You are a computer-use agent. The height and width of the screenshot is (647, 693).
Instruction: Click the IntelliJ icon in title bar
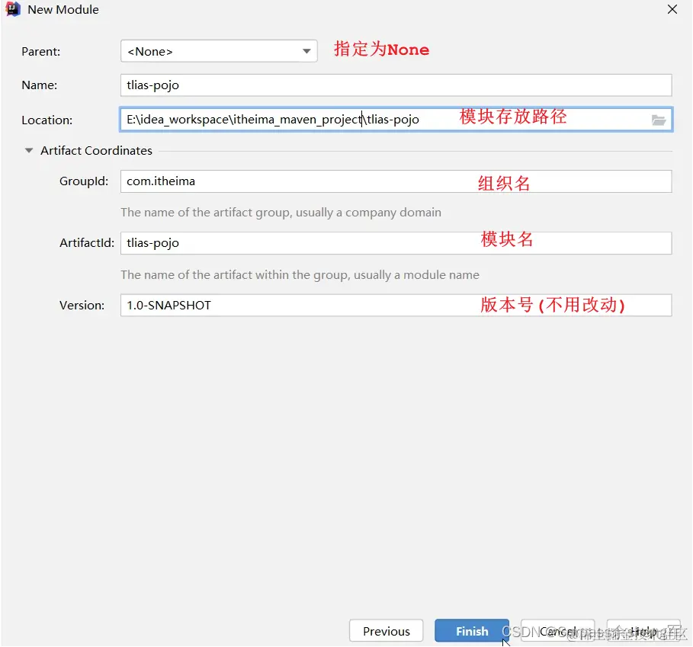tap(13, 9)
